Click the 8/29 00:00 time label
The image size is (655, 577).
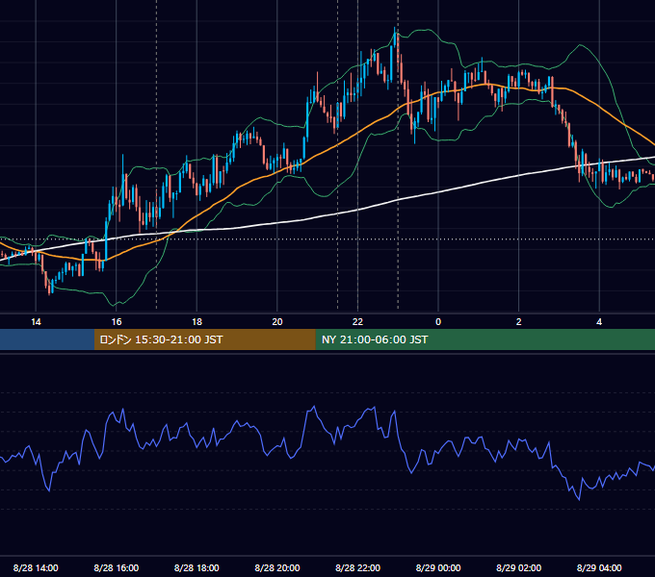coord(438,567)
